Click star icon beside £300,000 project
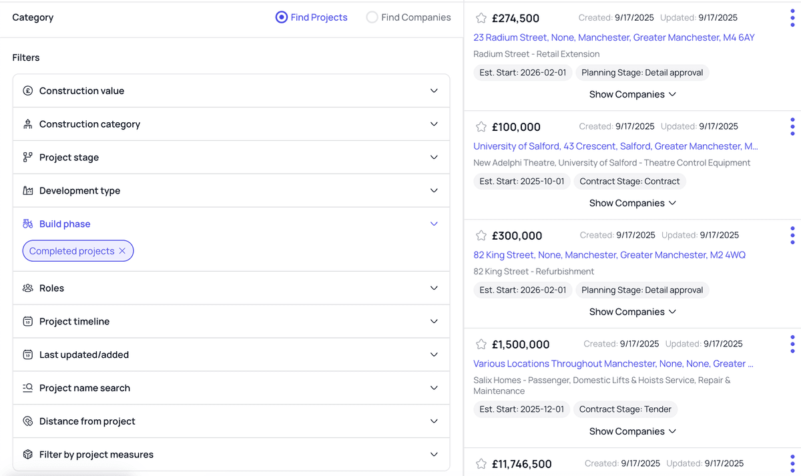801x476 pixels. (481, 236)
